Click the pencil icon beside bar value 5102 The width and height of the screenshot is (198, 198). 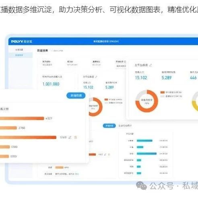coord(70,137)
